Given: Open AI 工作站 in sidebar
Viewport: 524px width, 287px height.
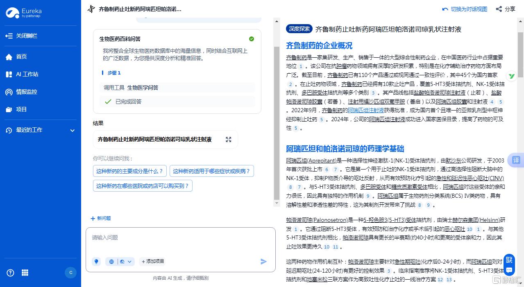Looking at the screenshot, I should click(22, 75).
